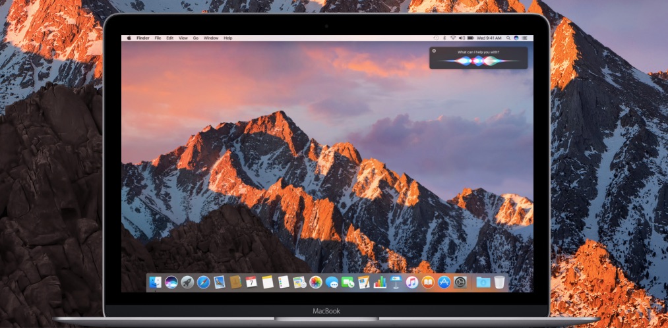Open Notification Center from menu bar
The height and width of the screenshot is (328, 668).
tap(526, 38)
